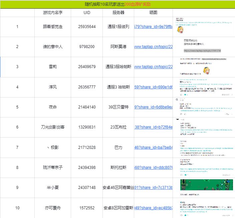The image size is (235, 218).
Task: Select the server cell 巴力
Action: click(x=119, y=148)
